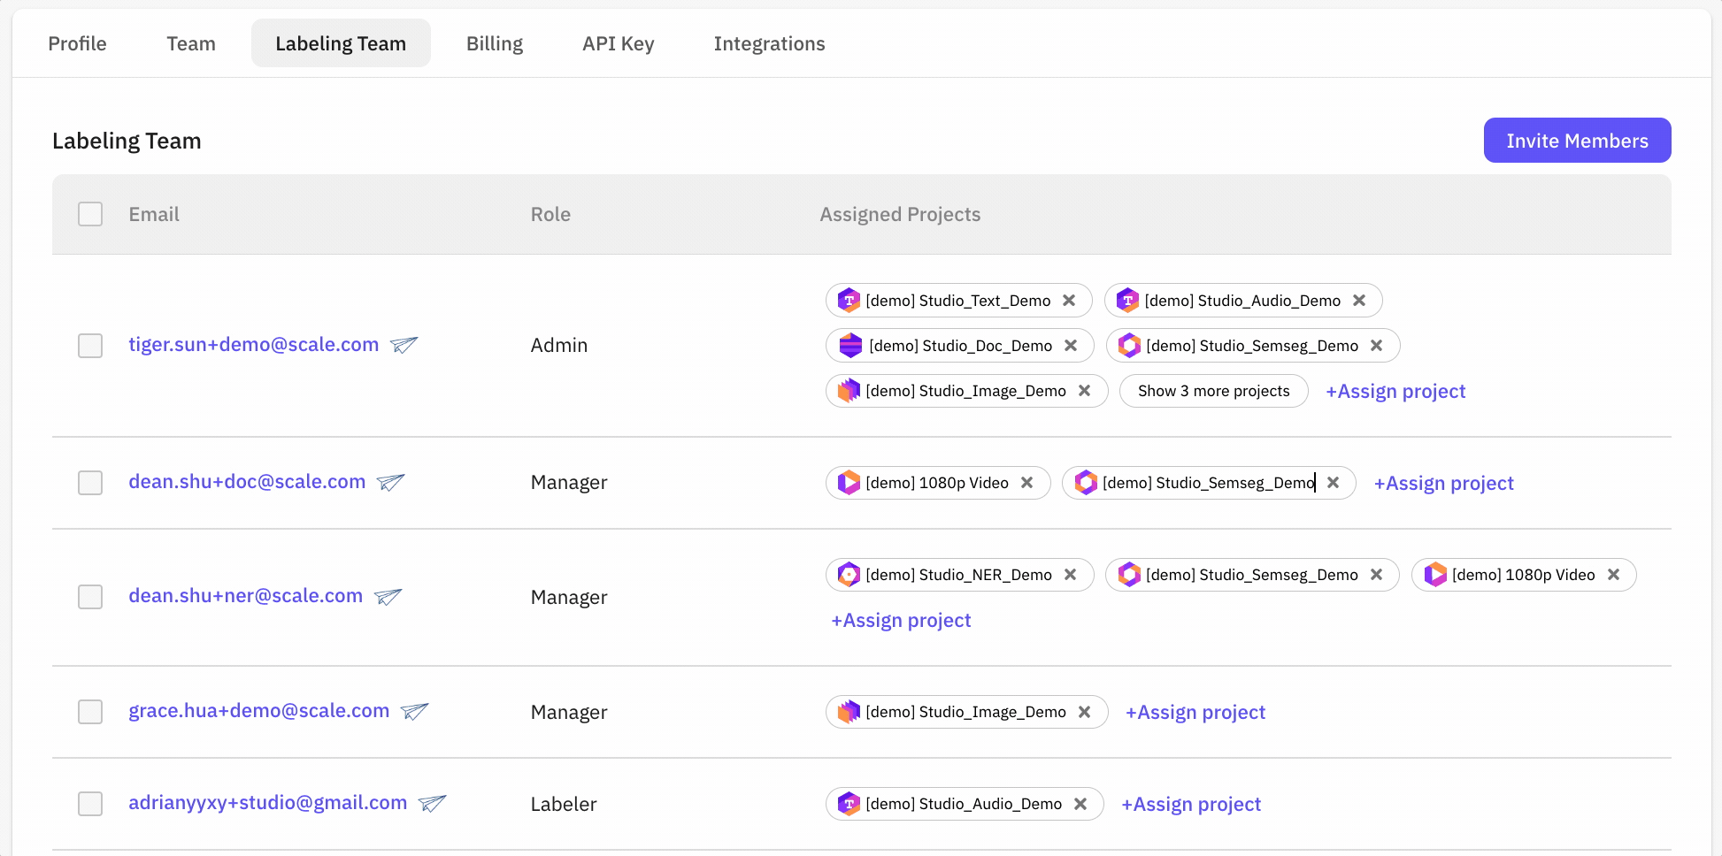Open Assign project for tiger.sun+demo@scale.com
This screenshot has width=1722, height=856.
pyautogui.click(x=1395, y=392)
